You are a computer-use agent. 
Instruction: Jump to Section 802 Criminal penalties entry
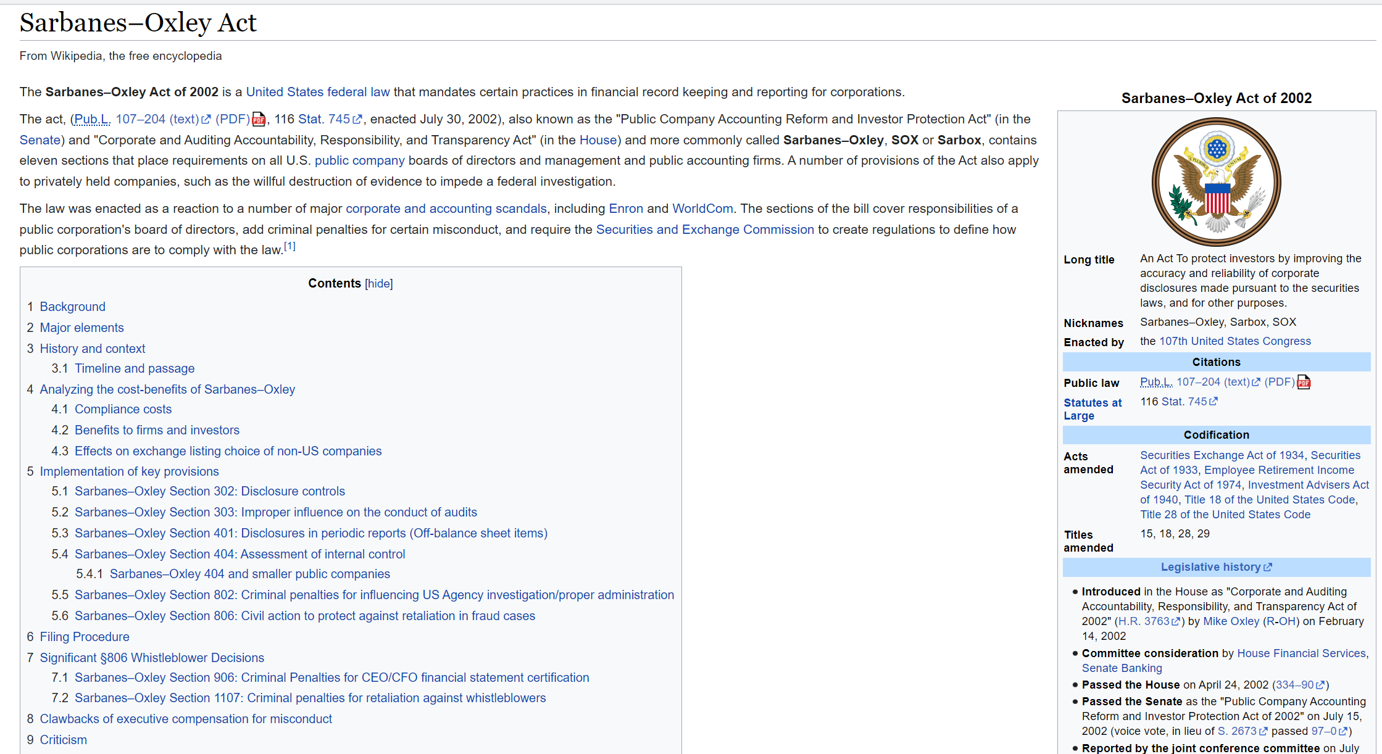click(375, 595)
